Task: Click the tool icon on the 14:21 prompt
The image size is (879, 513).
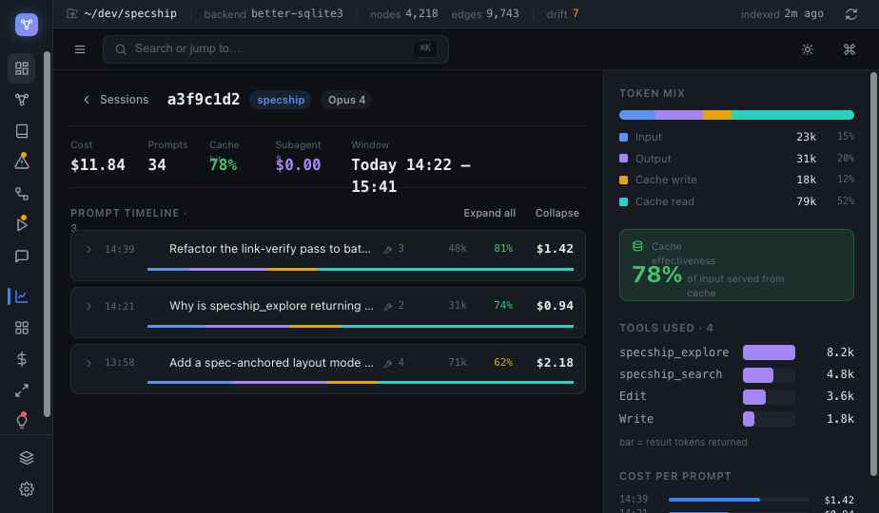Action: pyautogui.click(x=388, y=306)
